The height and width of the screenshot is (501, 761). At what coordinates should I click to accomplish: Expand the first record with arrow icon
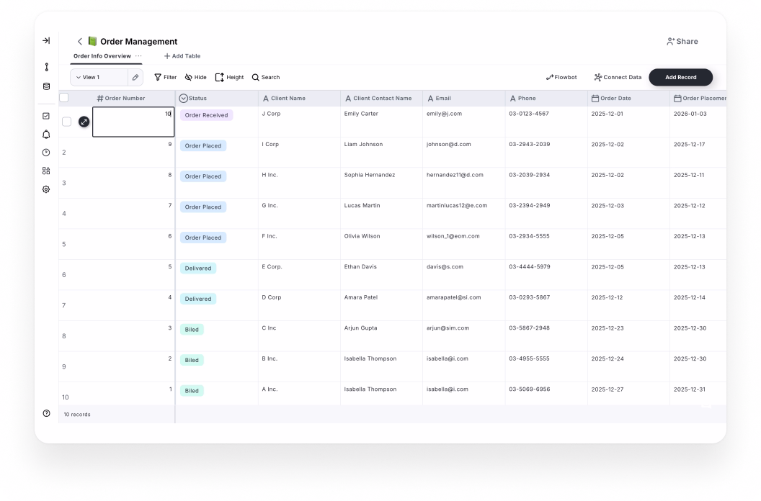[84, 122]
